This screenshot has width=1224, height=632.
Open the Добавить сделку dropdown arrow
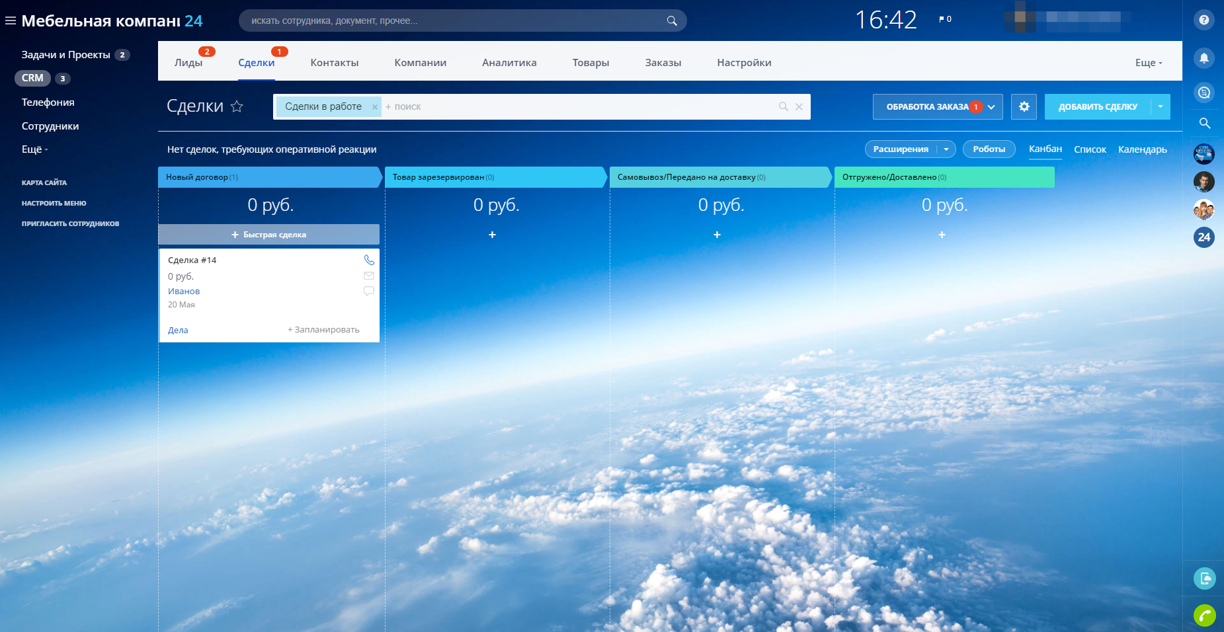1161,106
